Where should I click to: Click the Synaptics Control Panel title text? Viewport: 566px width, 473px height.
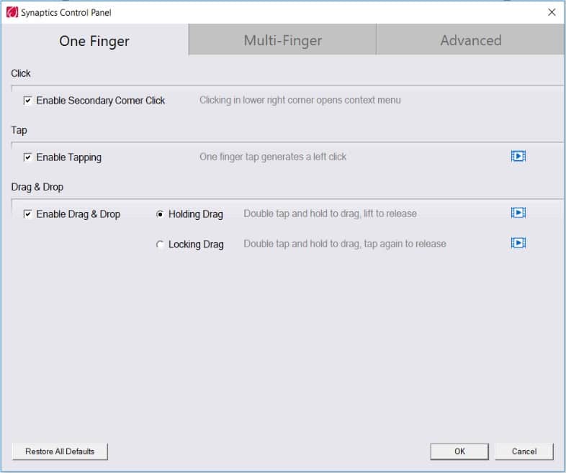tap(66, 12)
